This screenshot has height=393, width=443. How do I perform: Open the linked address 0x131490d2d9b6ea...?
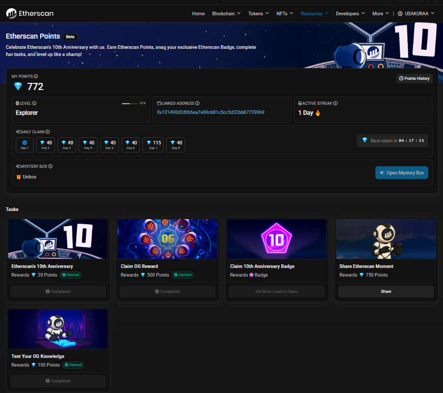click(x=211, y=112)
